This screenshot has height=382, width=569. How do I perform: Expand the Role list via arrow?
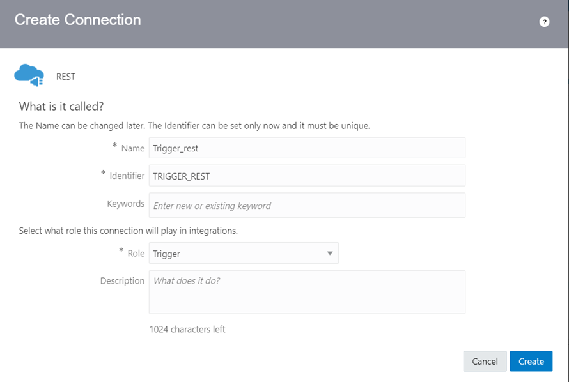(330, 254)
